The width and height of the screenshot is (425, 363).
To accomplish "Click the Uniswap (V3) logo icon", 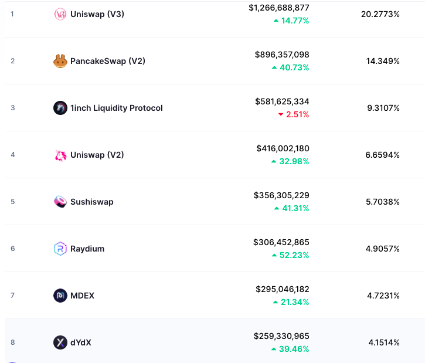I will pyautogui.click(x=60, y=14).
